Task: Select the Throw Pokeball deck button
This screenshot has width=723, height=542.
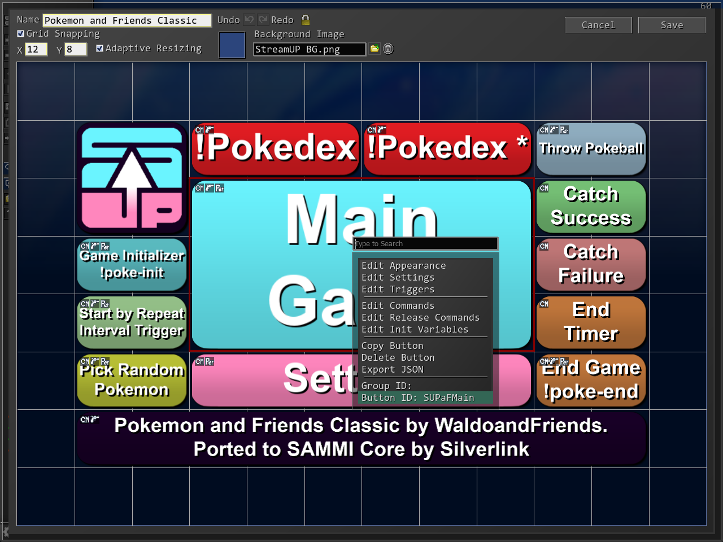Action: 591,149
